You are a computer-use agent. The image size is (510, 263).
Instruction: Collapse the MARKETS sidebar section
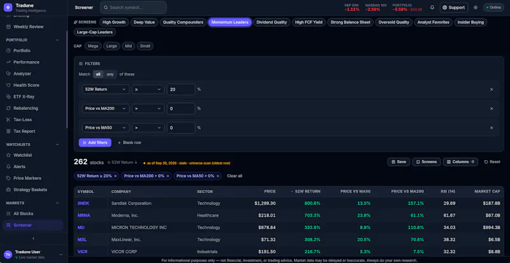[x=57, y=203]
